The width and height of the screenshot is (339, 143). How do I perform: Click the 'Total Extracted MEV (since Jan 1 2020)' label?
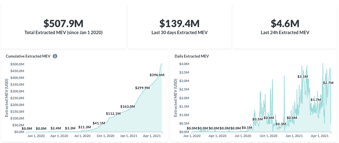click(63, 32)
